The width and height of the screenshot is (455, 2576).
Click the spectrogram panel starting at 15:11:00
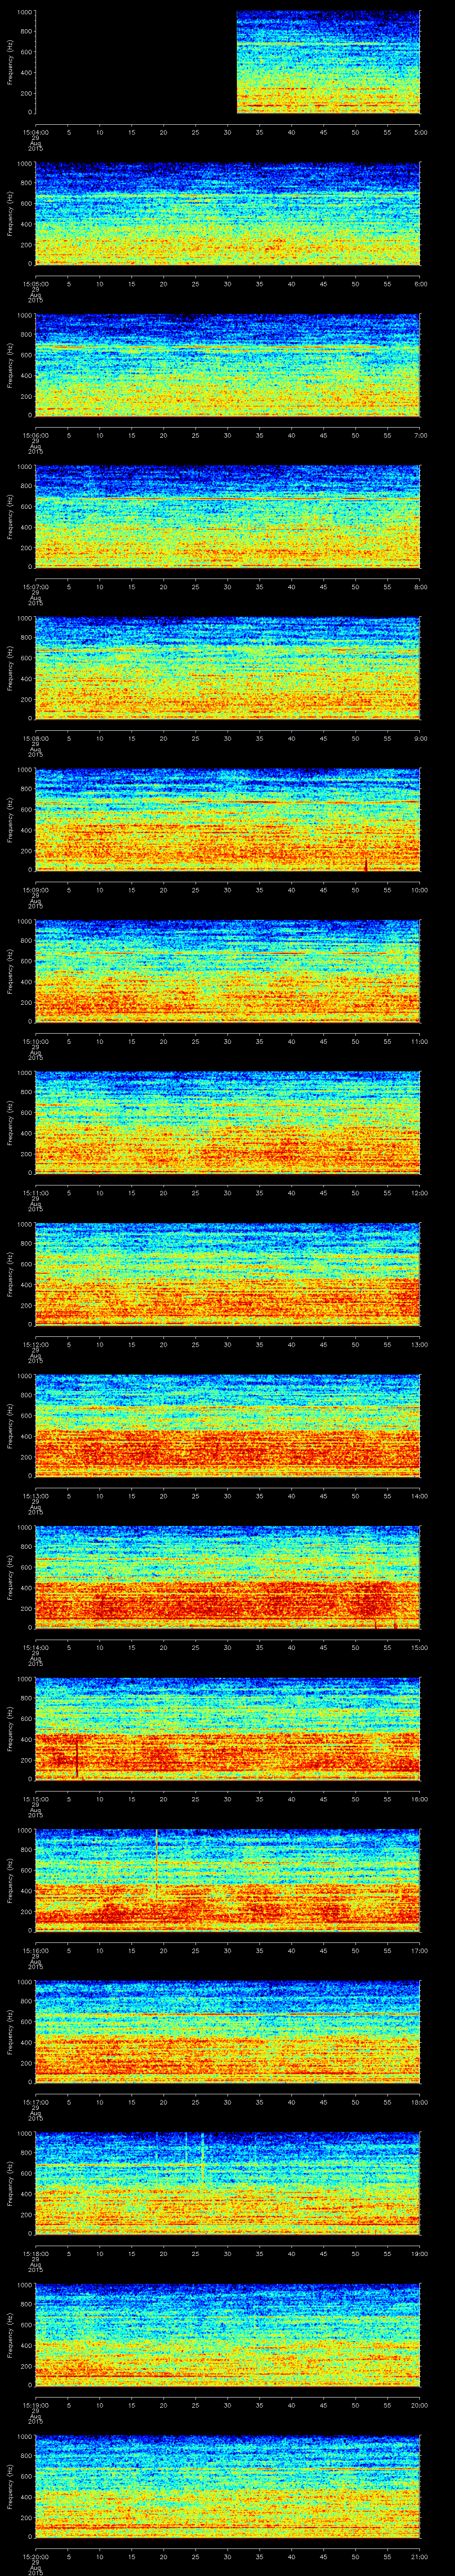click(228, 1123)
